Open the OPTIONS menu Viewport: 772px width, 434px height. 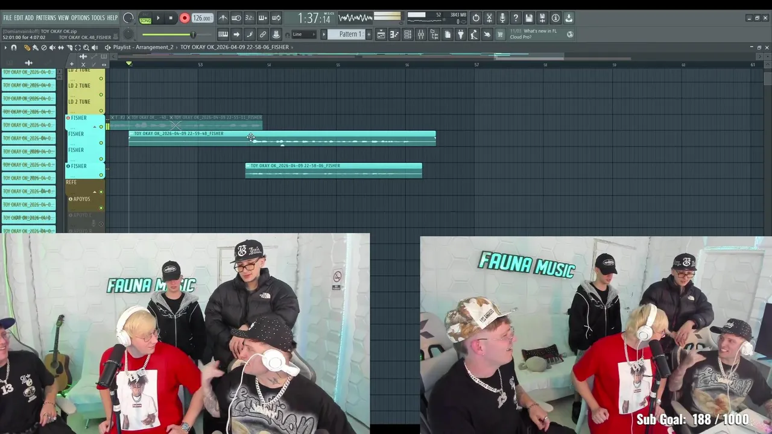(x=80, y=17)
